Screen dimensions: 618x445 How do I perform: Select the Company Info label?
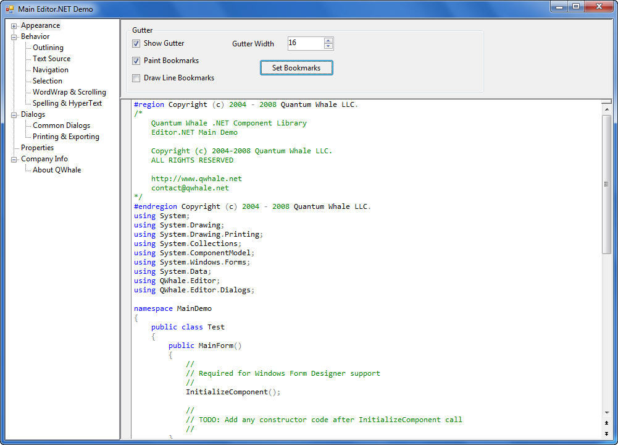44,159
